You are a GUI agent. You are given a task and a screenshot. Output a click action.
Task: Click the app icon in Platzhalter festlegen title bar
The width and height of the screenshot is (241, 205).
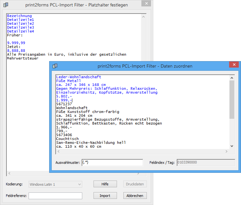[x=5, y=5]
